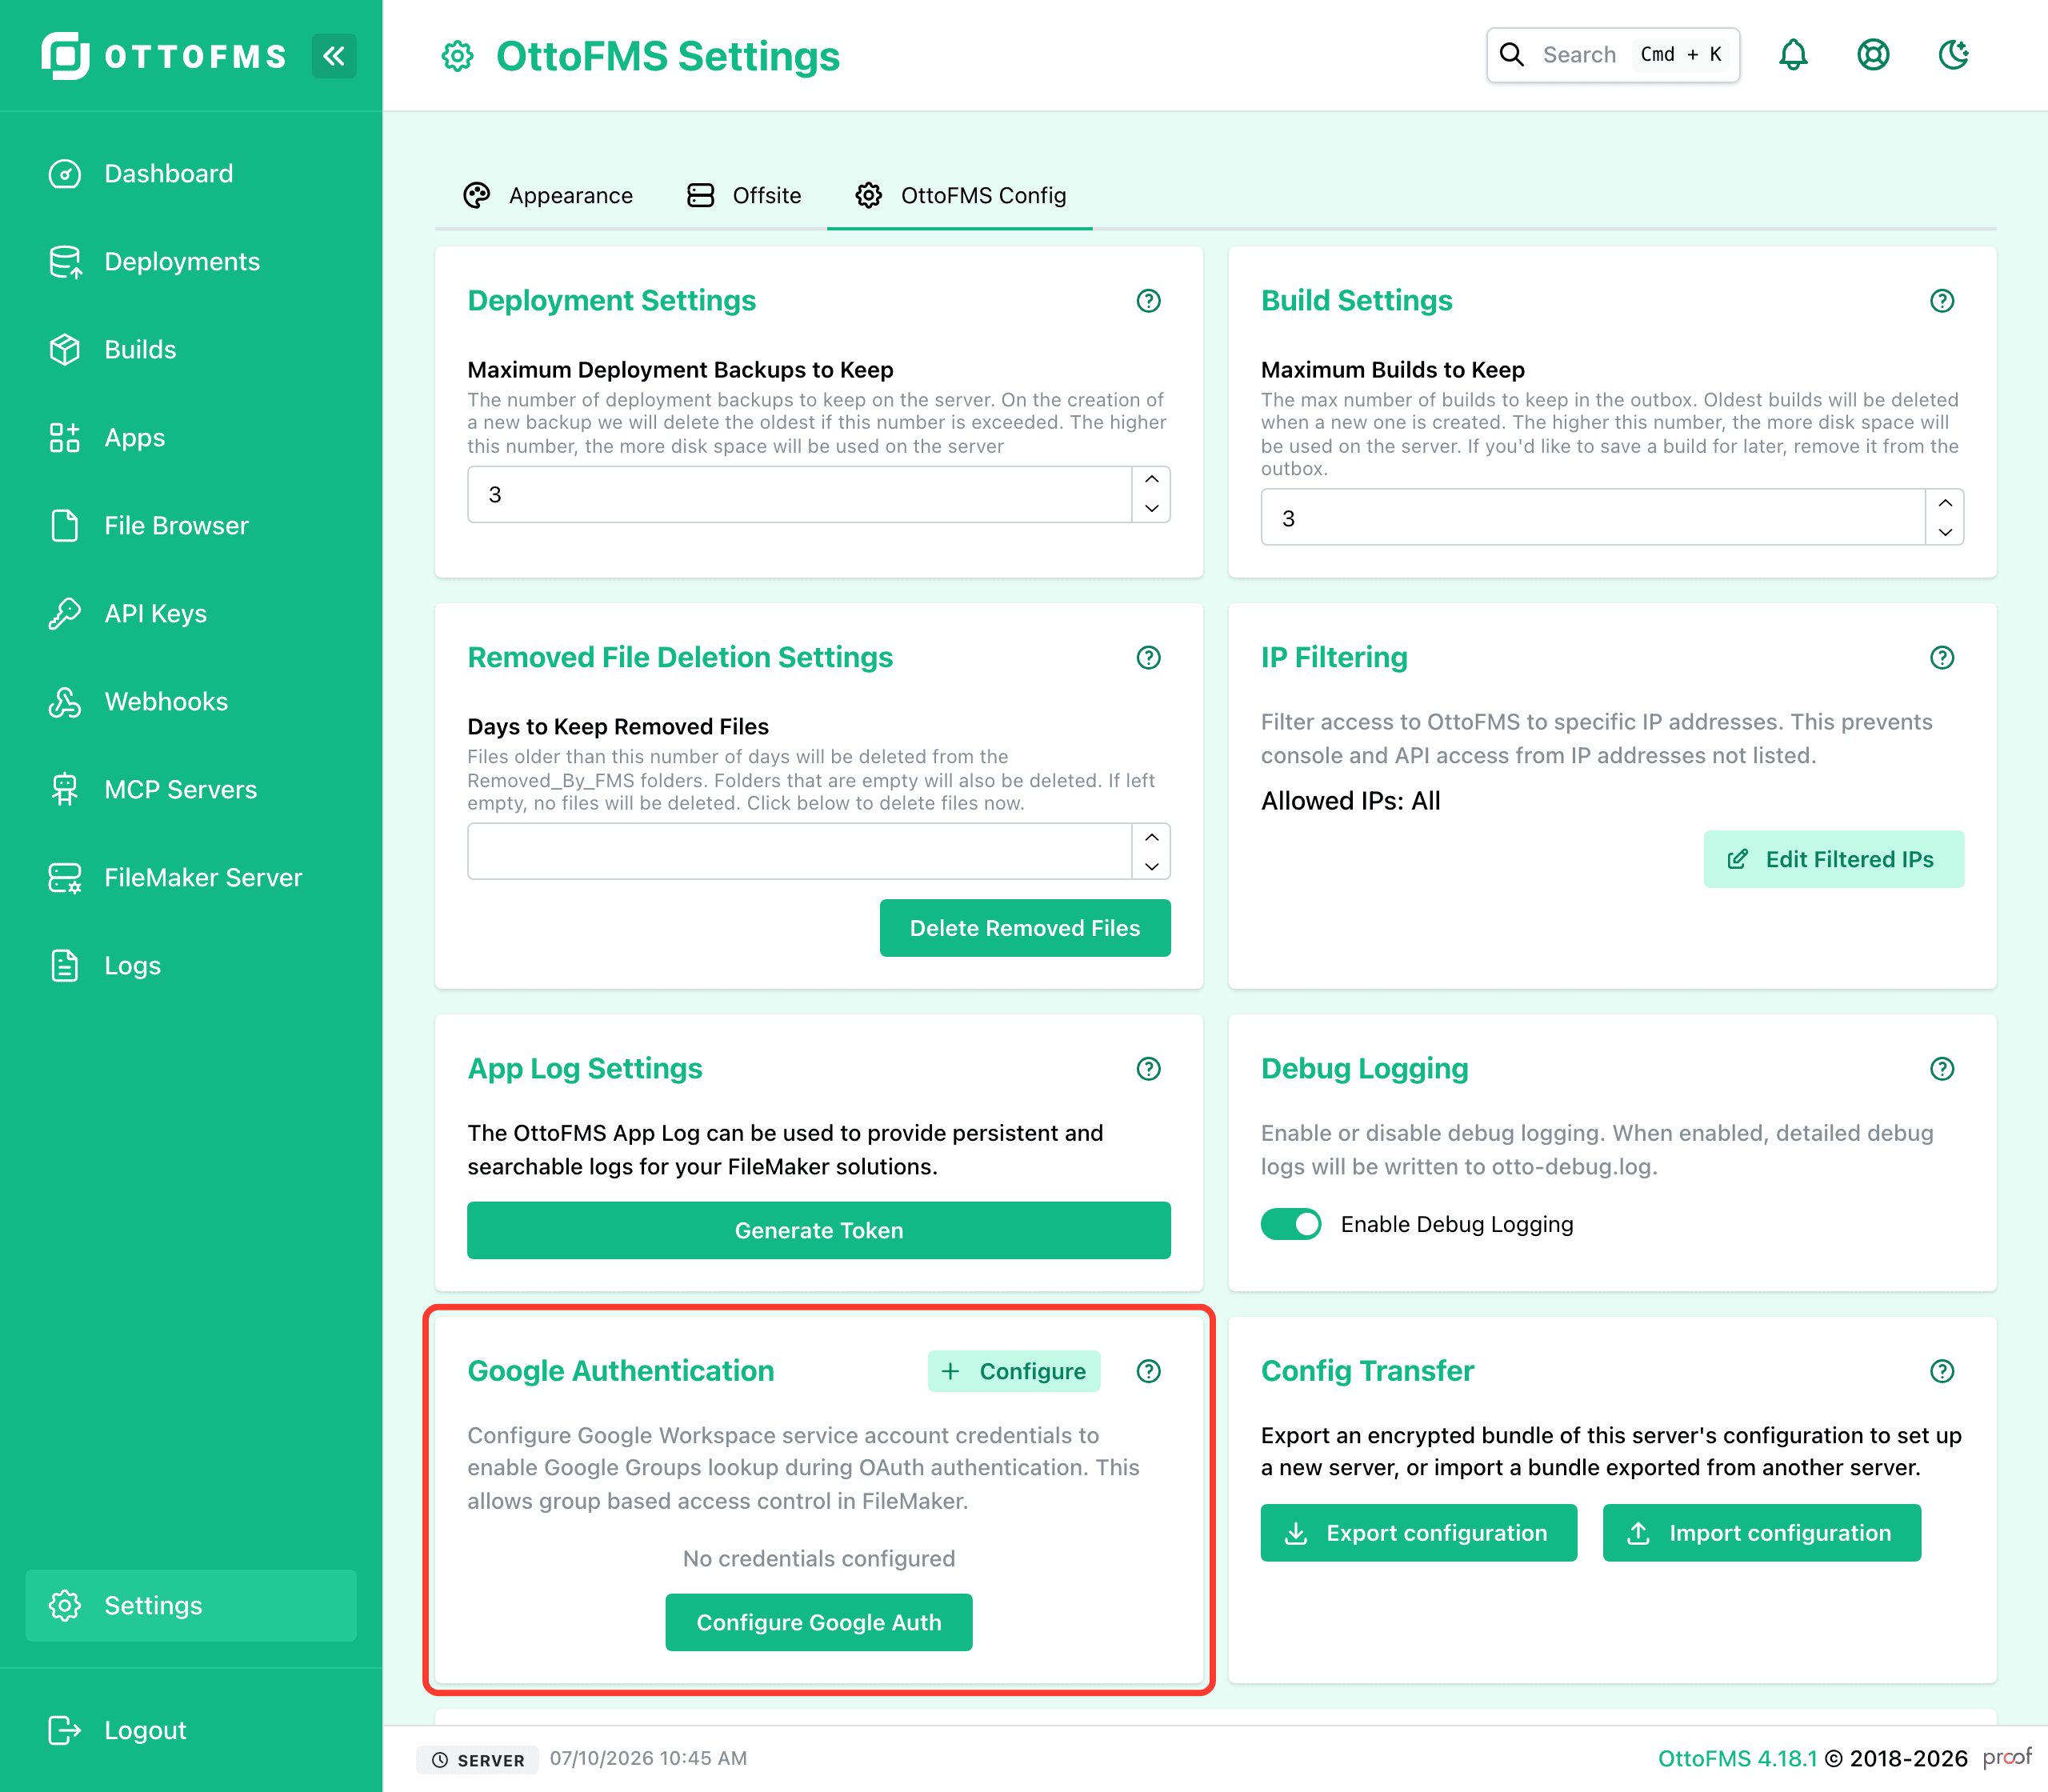
Task: Click the Maximum Builds to Keep field
Action: [1593, 517]
